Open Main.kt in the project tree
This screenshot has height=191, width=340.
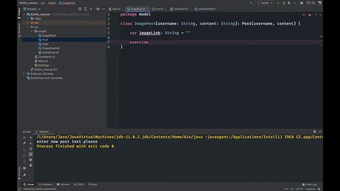41,61
